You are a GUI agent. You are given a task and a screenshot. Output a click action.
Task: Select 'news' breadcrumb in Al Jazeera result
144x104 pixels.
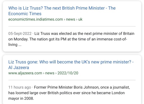coord(50,73)
